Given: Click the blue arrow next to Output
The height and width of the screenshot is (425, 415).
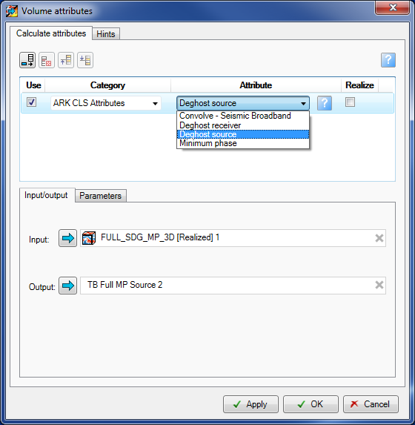Looking at the screenshot, I should pyautogui.click(x=67, y=286).
